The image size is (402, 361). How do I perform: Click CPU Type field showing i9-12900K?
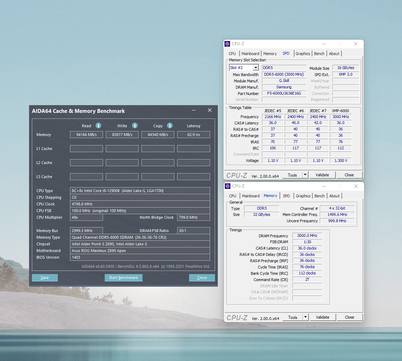[x=140, y=191]
